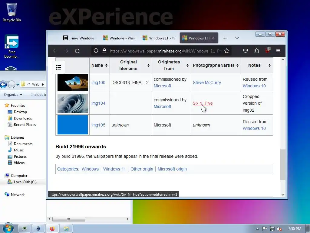Click the Firefox taskbar button
The height and width of the screenshot is (233, 310).
pyautogui.click(x=52, y=229)
